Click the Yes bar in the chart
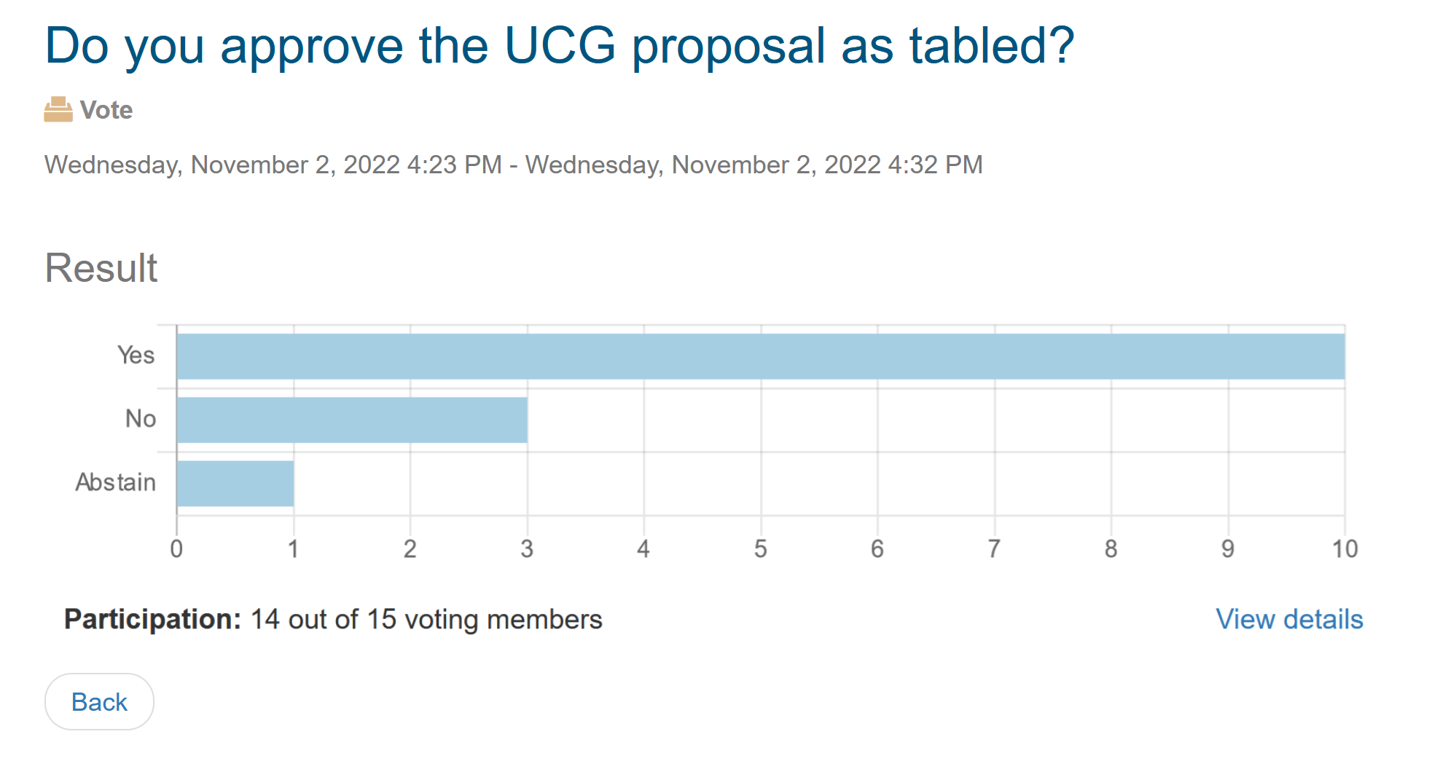The width and height of the screenshot is (1456, 761). (x=760, y=357)
